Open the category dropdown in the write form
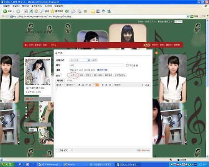 coord(80,60)
